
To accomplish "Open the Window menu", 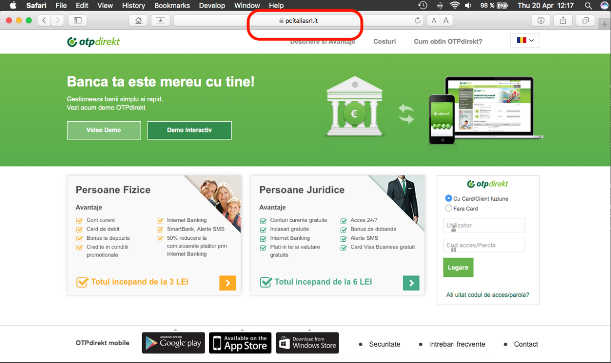I will 247,6.
